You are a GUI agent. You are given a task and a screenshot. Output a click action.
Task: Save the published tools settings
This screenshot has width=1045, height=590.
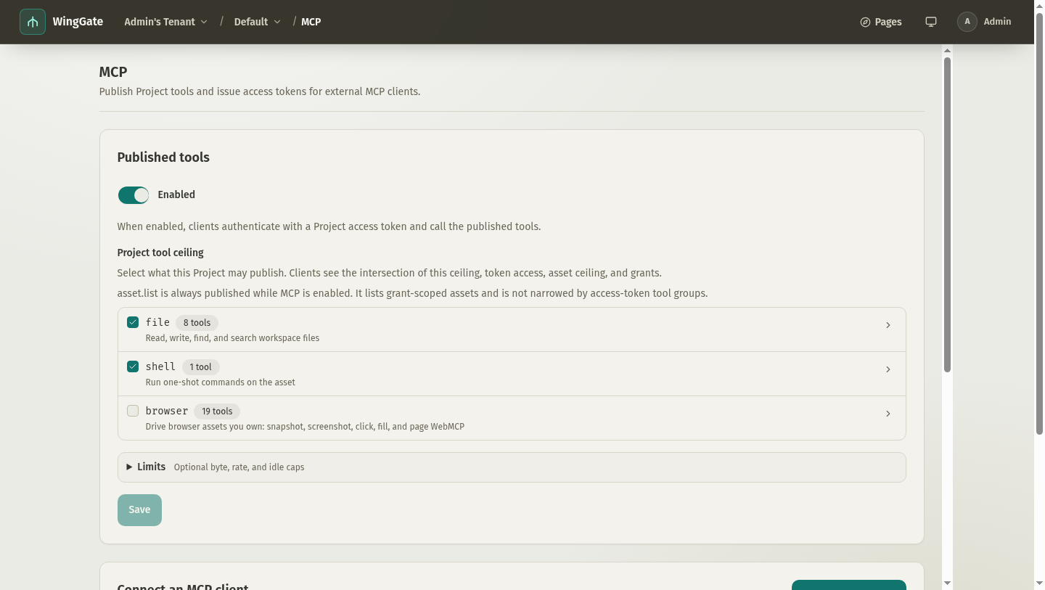pos(139,510)
